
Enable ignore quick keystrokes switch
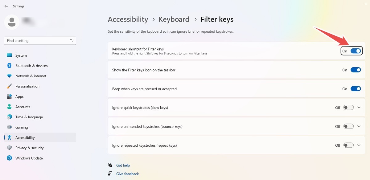[x=348, y=107]
